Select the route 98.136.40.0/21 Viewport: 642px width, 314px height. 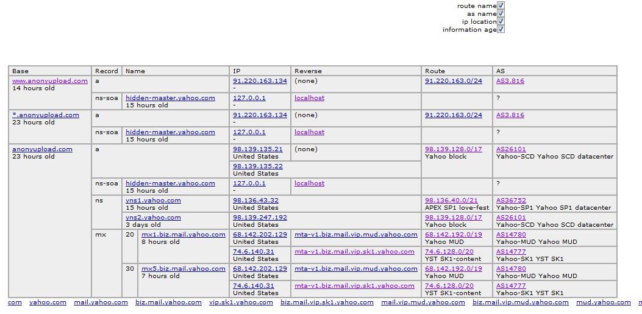pos(451,201)
